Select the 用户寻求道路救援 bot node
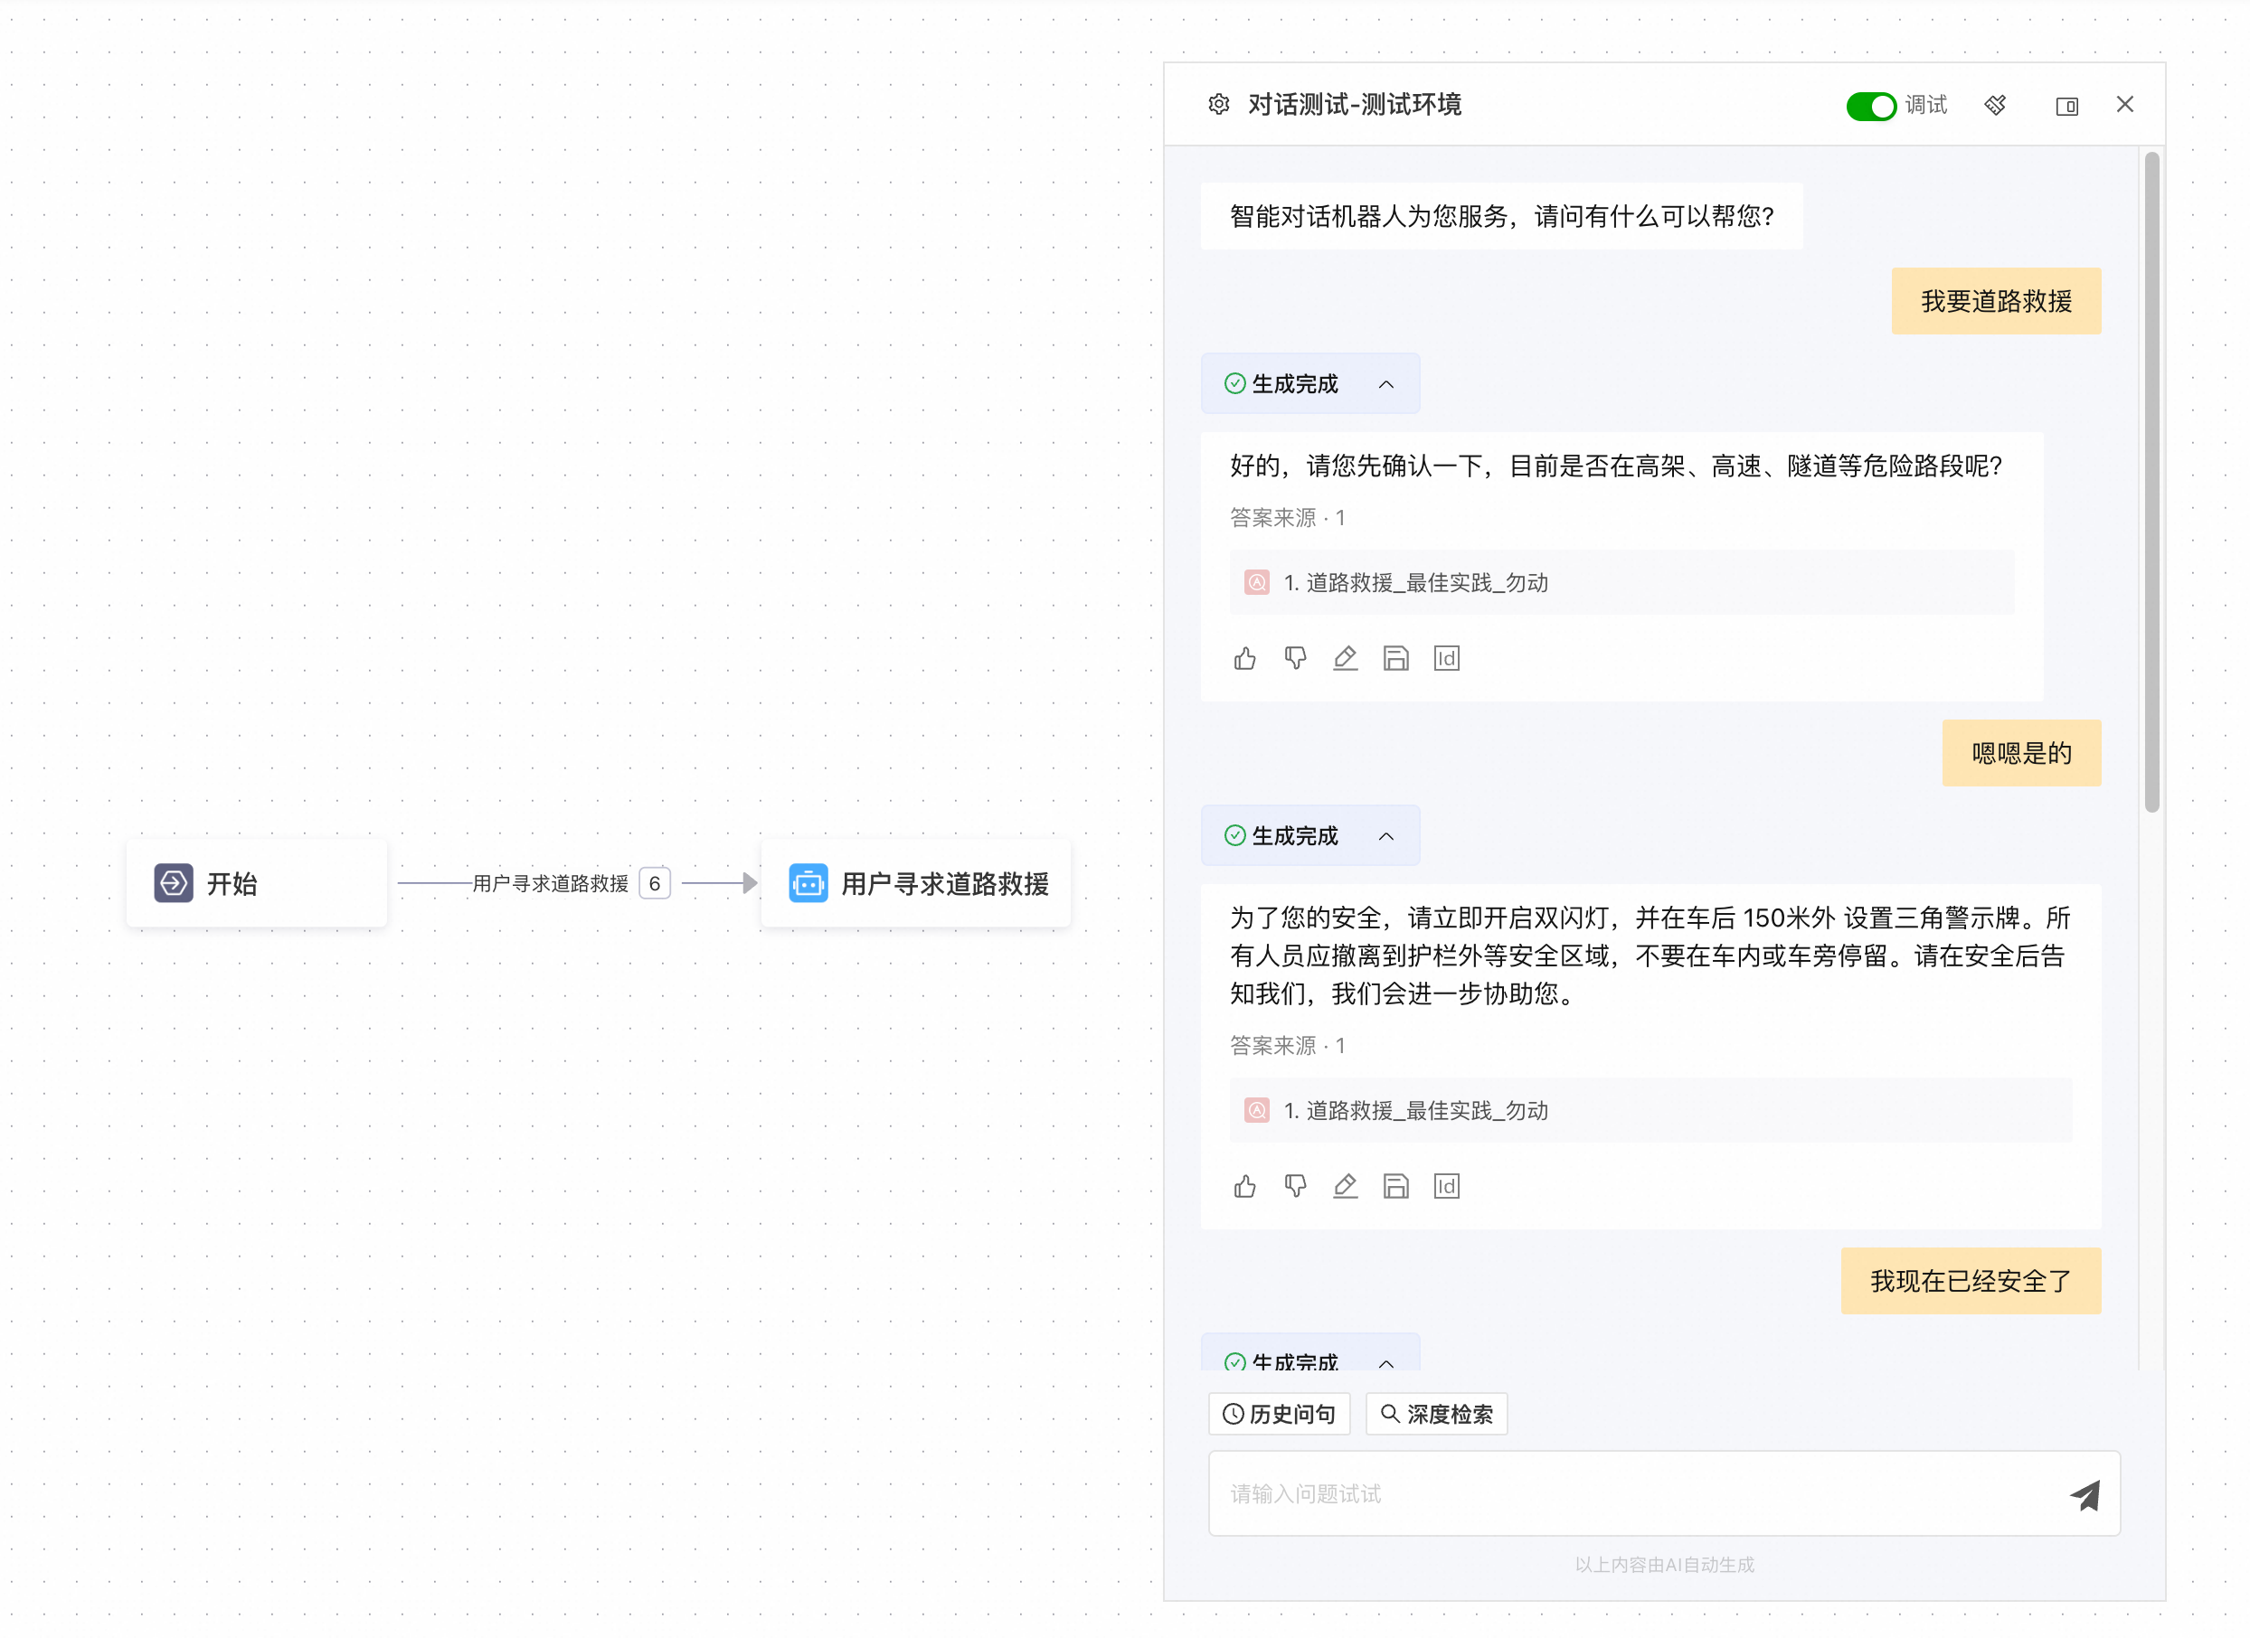2250x1638 pixels. coord(917,883)
